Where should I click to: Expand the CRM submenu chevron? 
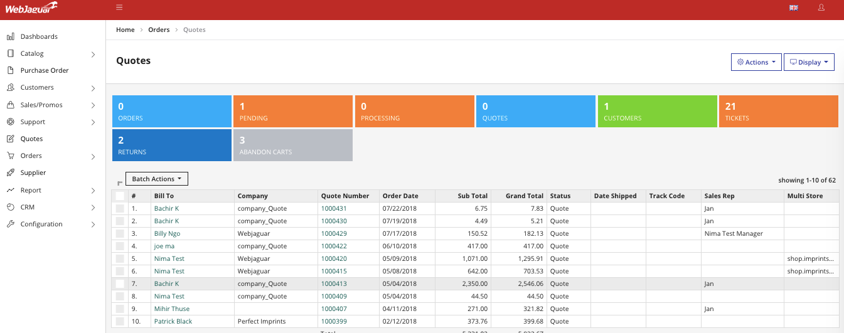pos(93,208)
